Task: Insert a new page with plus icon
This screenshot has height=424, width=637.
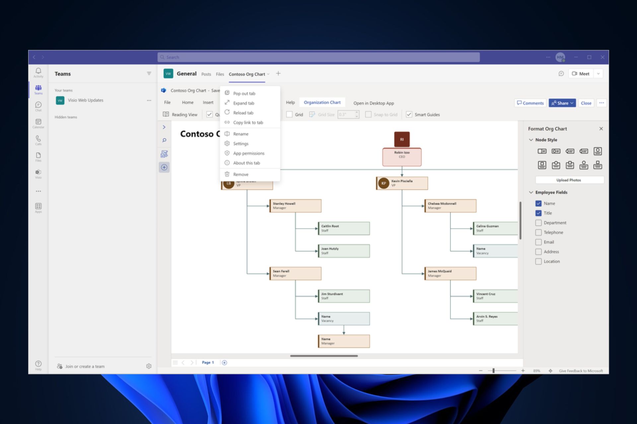Action: coord(225,363)
